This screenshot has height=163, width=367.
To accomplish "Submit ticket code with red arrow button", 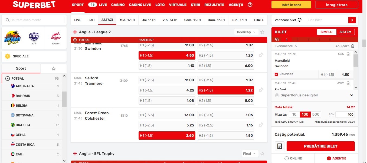I will coord(352,20).
